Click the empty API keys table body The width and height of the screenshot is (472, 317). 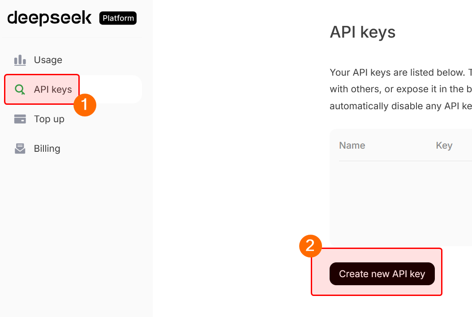pos(403,201)
